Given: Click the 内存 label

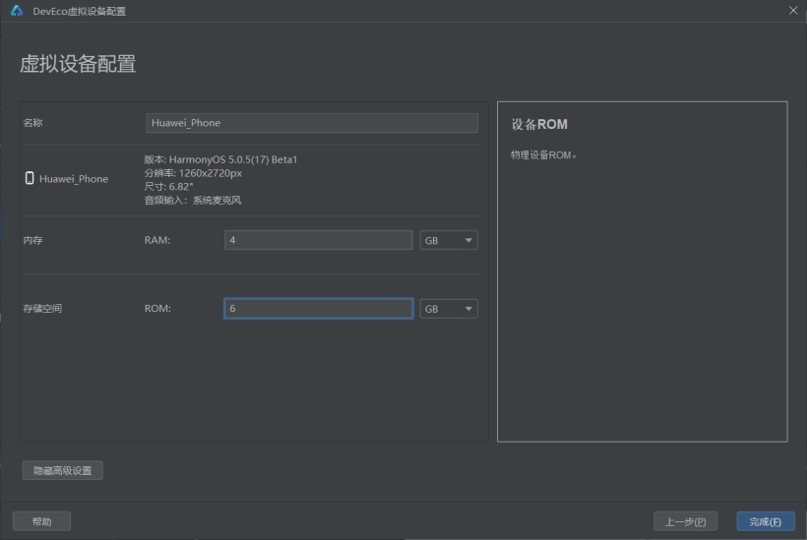Looking at the screenshot, I should pos(32,240).
